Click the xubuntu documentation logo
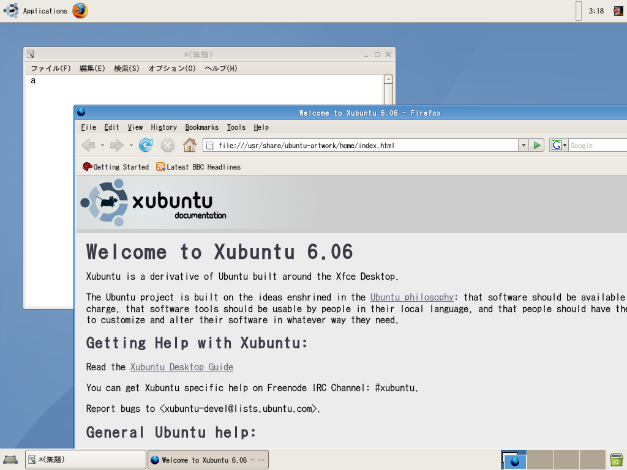The image size is (627, 470). [153, 203]
